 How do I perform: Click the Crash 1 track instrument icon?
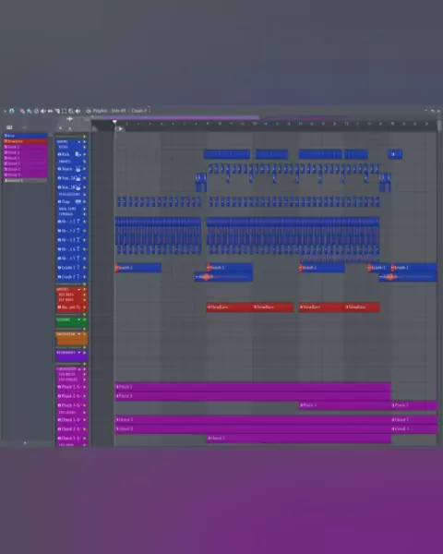click(x=78, y=268)
